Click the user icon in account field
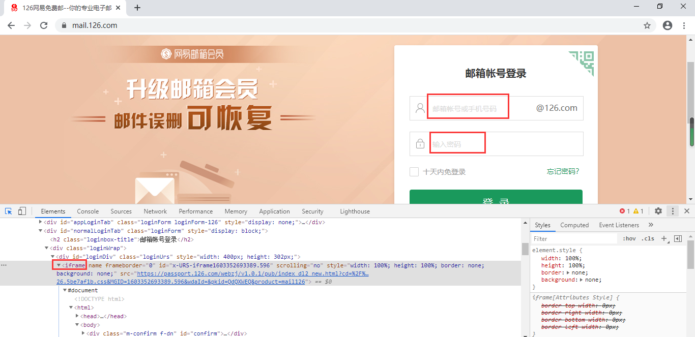The height and width of the screenshot is (337, 695). [420, 108]
